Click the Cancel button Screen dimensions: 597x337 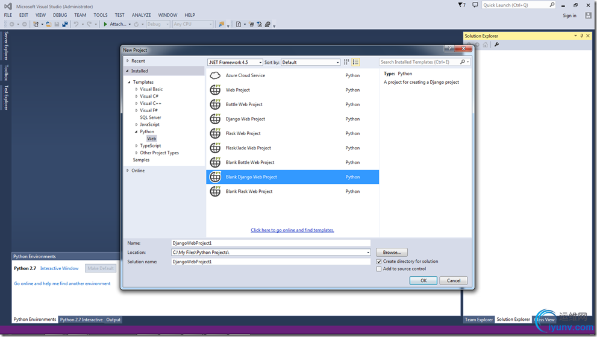pos(454,280)
